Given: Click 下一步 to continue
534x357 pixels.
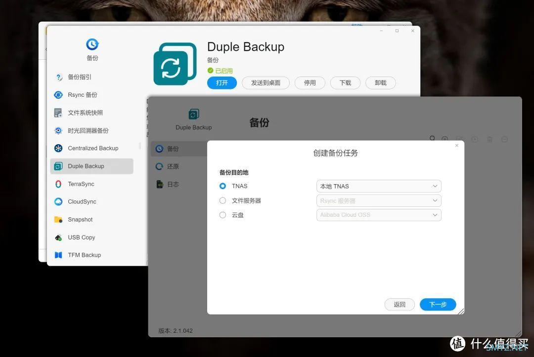Looking at the screenshot, I should coord(438,304).
